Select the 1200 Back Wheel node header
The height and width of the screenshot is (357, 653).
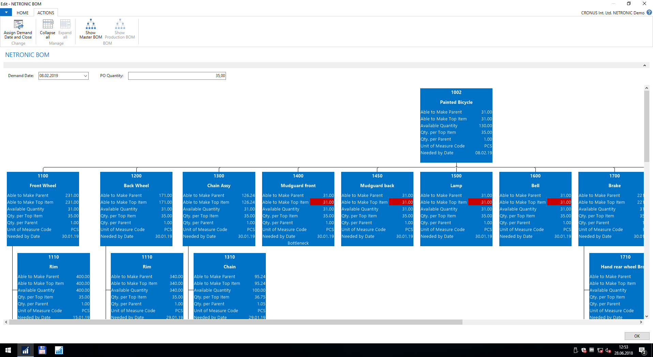pos(136,181)
